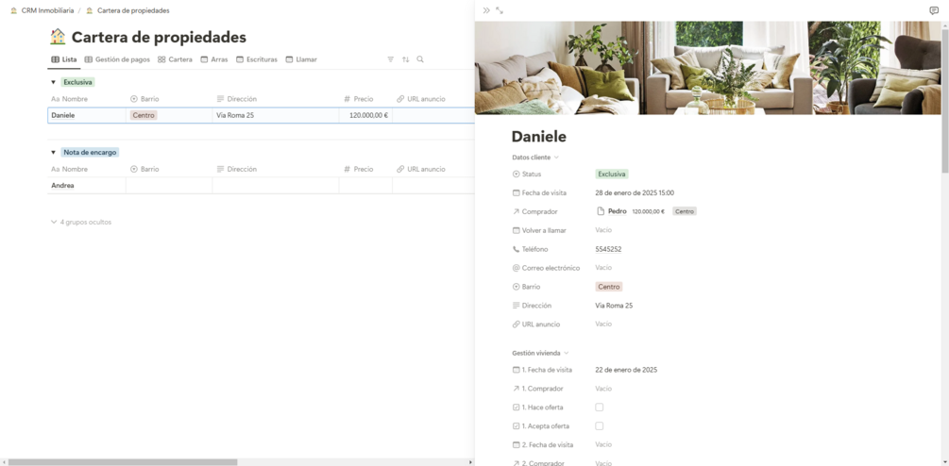Click Vía Roma 25 in the panel
Viewport: 949px width, 466px height.
614,306
